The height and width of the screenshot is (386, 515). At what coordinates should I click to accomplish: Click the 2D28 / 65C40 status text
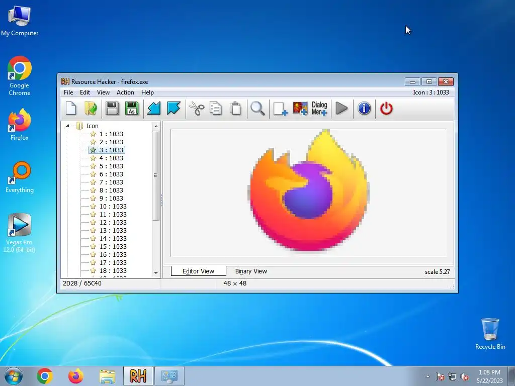pyautogui.click(x=82, y=283)
